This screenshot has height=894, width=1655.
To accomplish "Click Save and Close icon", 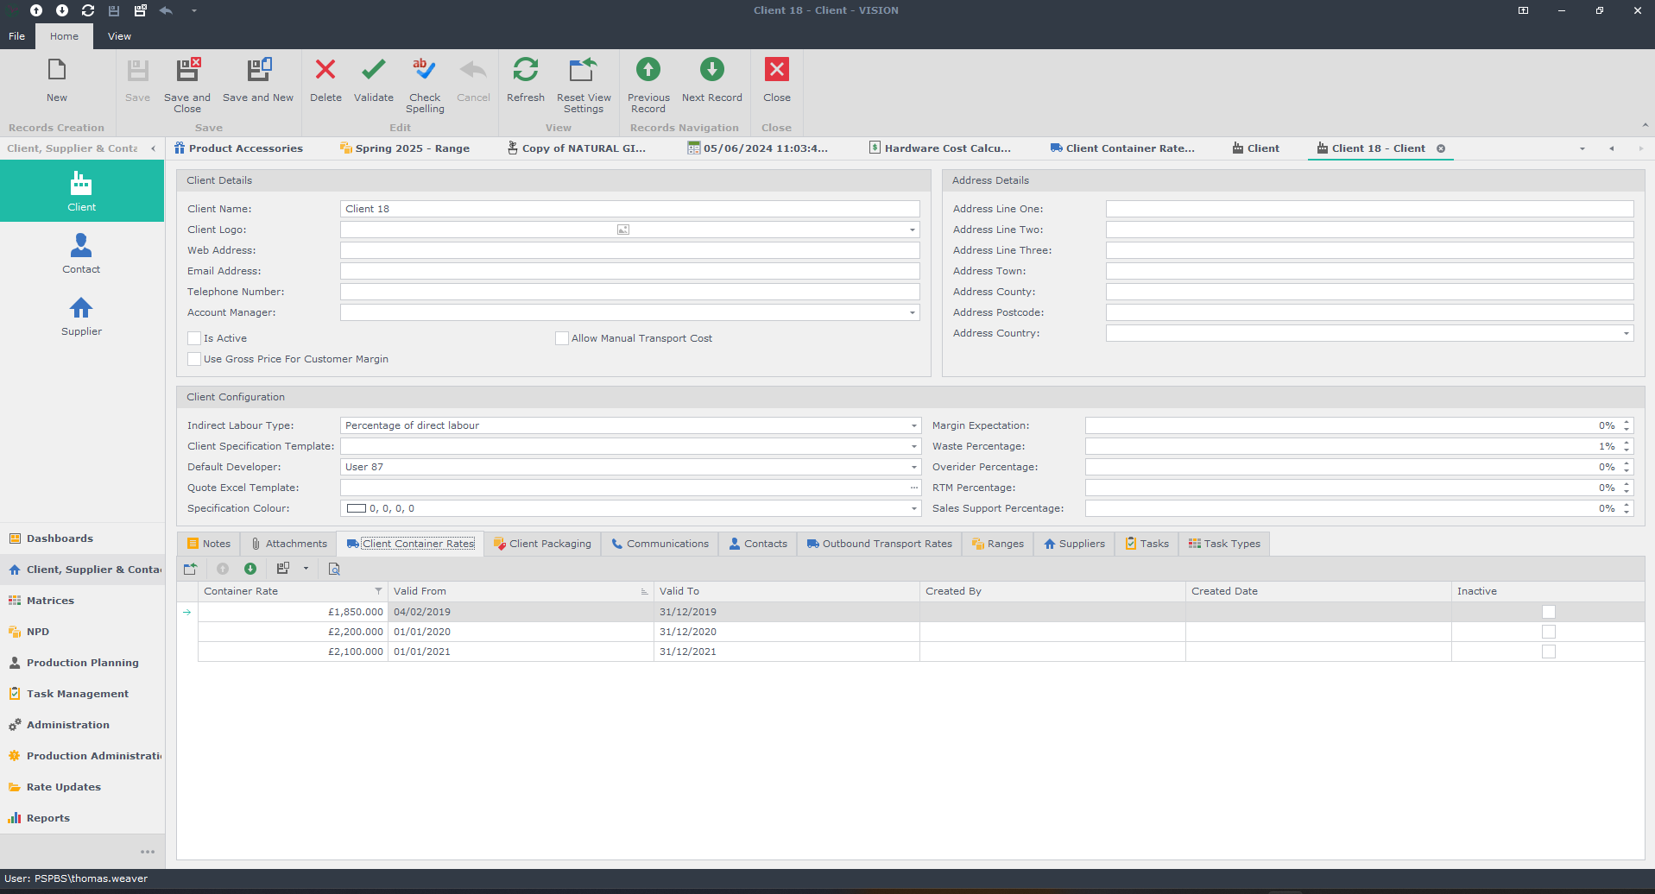I will click(x=187, y=70).
